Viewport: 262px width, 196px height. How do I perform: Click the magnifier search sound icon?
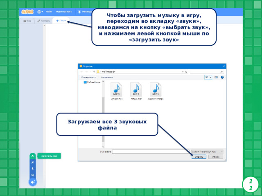click(33, 175)
